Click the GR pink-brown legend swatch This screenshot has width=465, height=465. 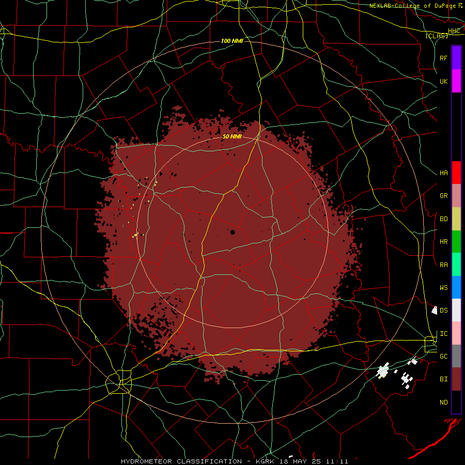click(456, 196)
